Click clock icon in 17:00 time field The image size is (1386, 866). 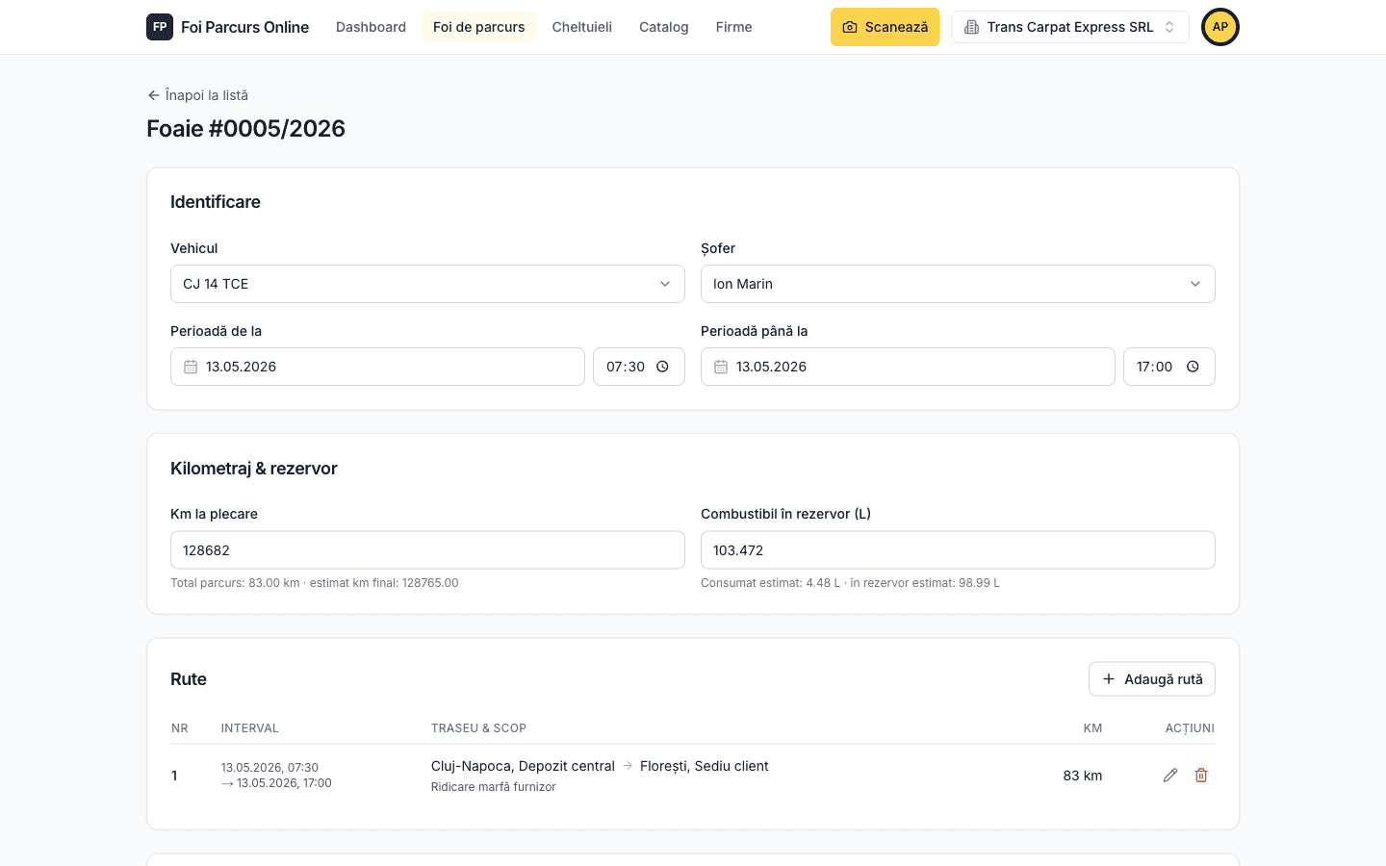click(1193, 367)
